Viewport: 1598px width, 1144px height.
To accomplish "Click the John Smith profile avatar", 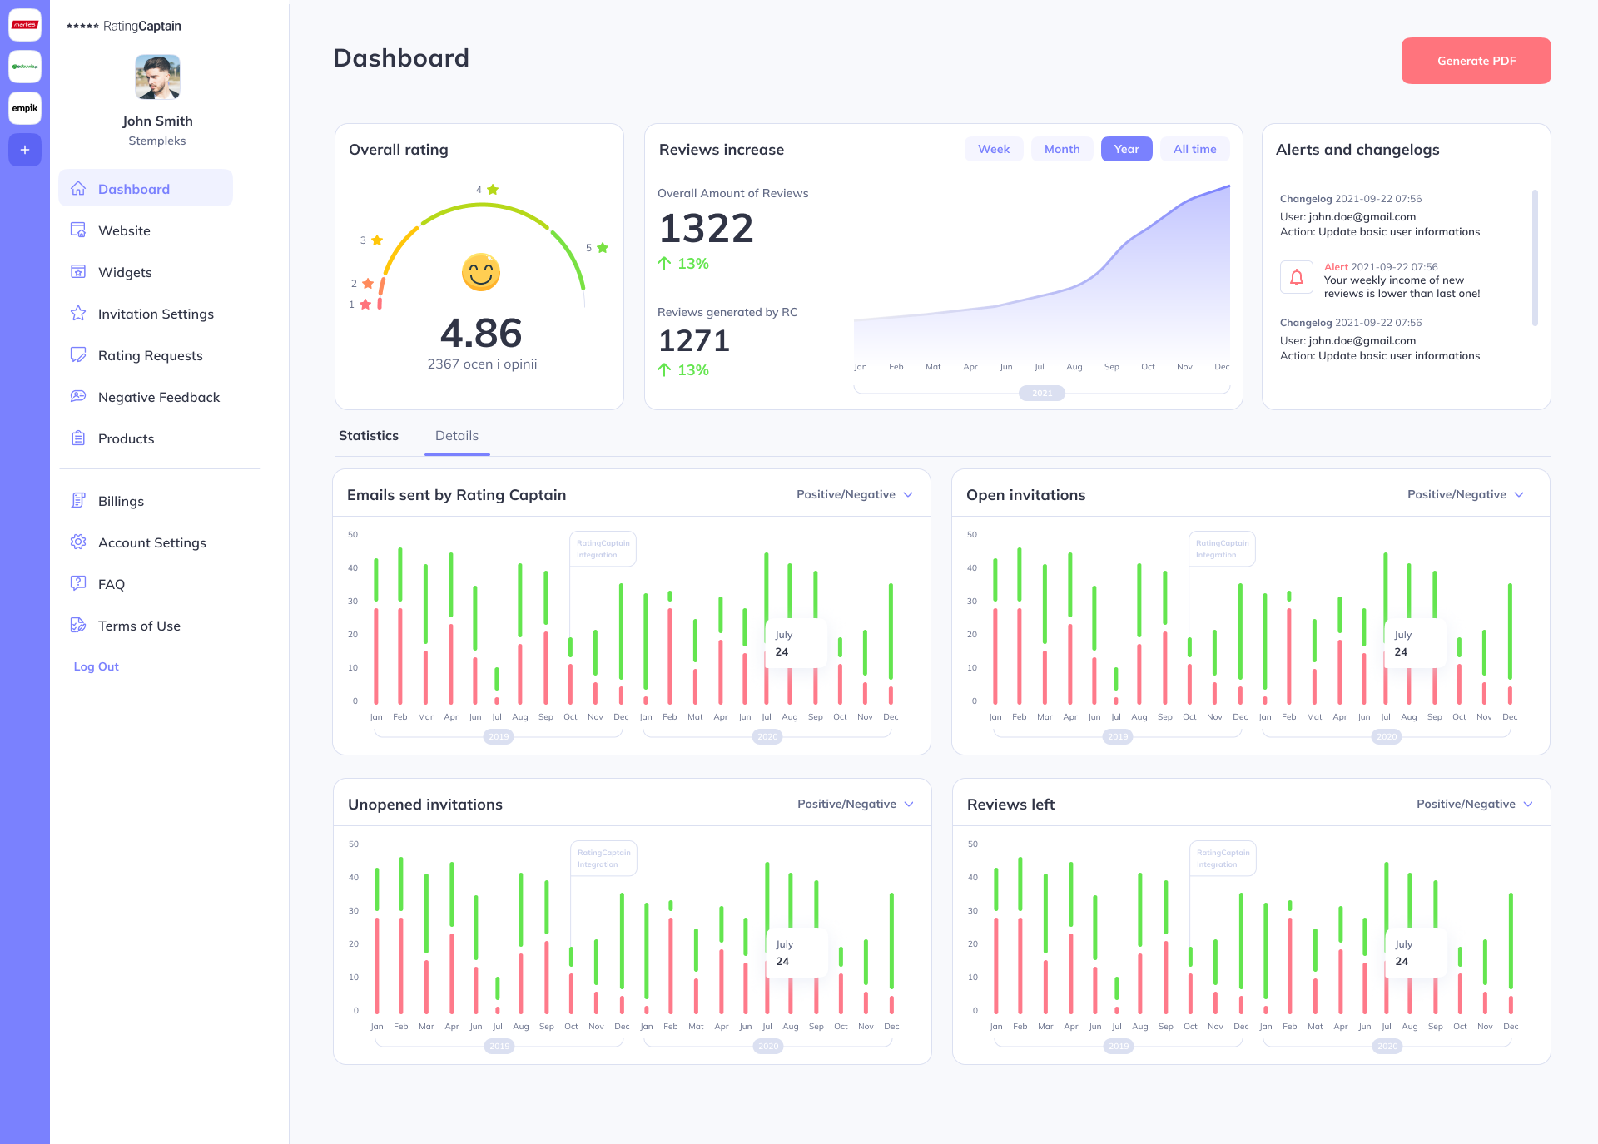I will (x=157, y=77).
